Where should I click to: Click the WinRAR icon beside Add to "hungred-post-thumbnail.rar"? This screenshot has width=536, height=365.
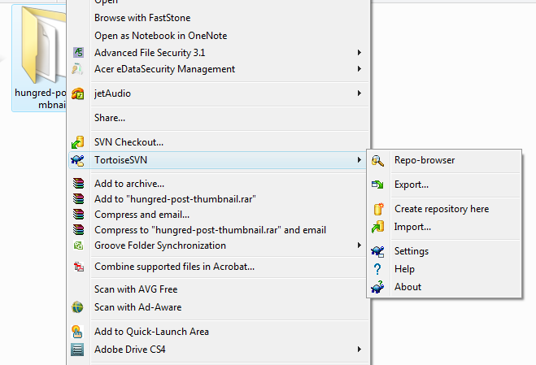click(78, 199)
